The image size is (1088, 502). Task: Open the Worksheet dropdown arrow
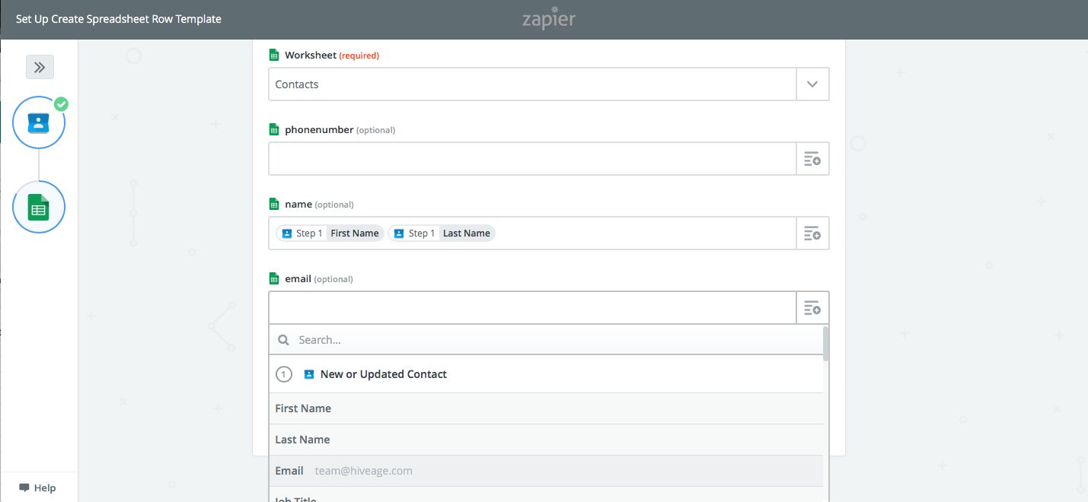(x=812, y=84)
